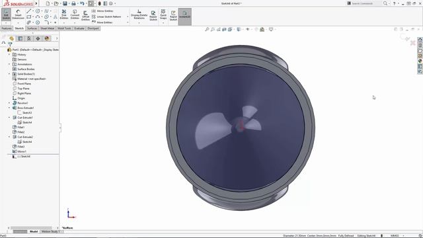
Task: Select the Corner Rectangle tool
Action: pyautogui.click(x=29, y=17)
